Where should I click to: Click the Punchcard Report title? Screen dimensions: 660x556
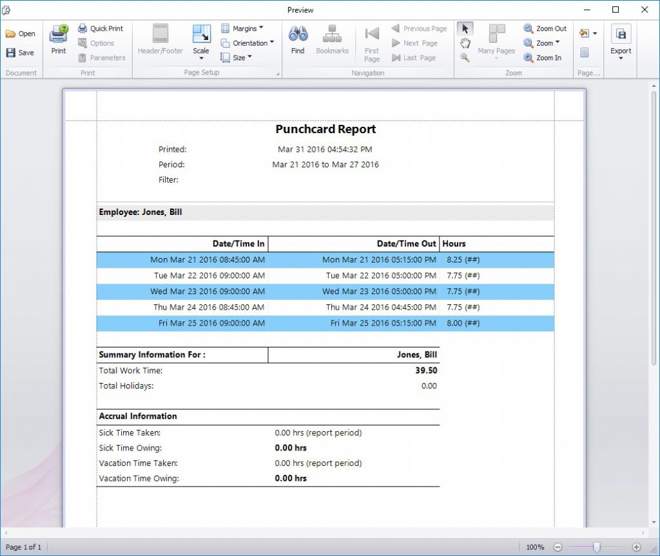click(x=325, y=129)
